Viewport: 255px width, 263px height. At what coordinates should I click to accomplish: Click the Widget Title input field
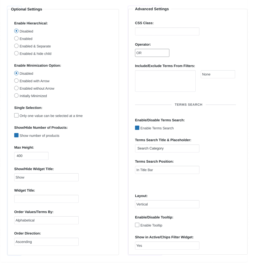[x=46, y=199]
